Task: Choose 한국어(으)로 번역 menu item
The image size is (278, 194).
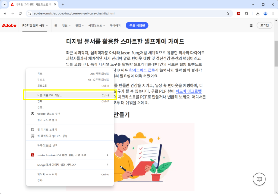Action: pyautogui.click(x=70, y=145)
